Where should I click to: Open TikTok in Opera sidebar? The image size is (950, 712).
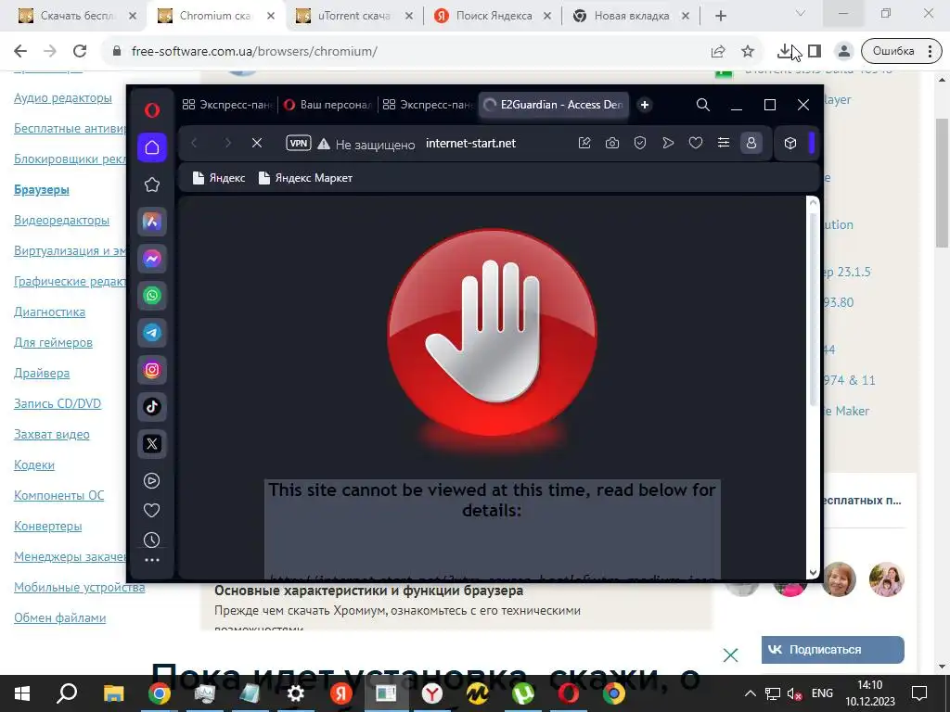coord(152,406)
